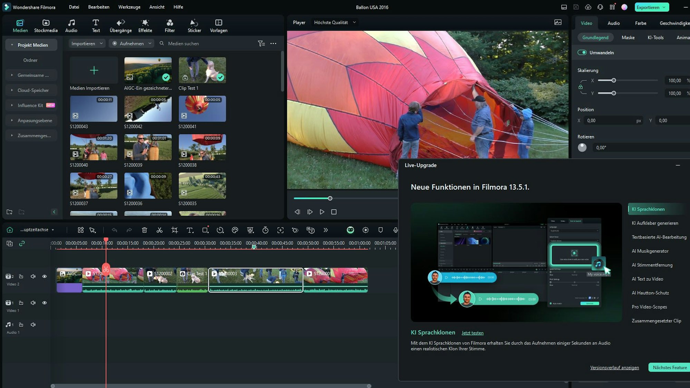Screen dimensions: 690x388
Task: Select the scissors split tool in timeline toolbar
Action: (x=159, y=230)
